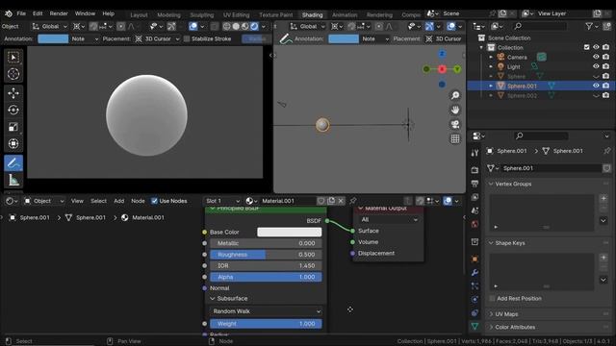616x346 pixels.
Task: Open the Slot 1 dropdown
Action: [222, 201]
